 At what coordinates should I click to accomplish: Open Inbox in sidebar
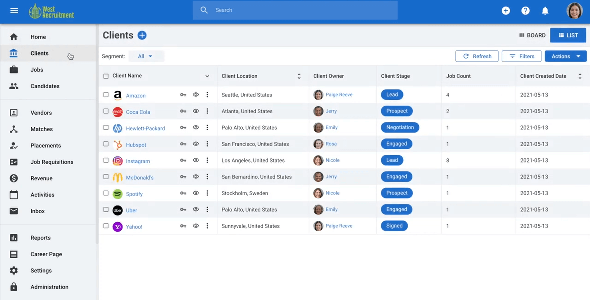pyautogui.click(x=49, y=211)
